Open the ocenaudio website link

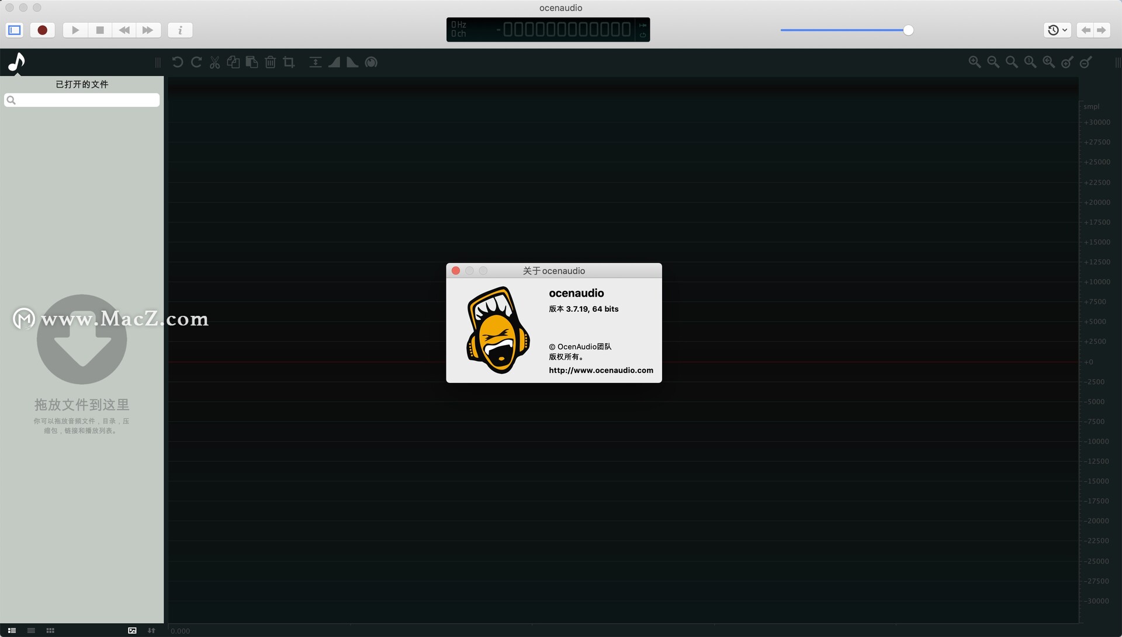coord(601,370)
